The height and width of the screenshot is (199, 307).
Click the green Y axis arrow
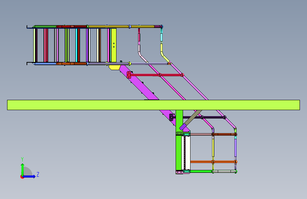[23, 169]
